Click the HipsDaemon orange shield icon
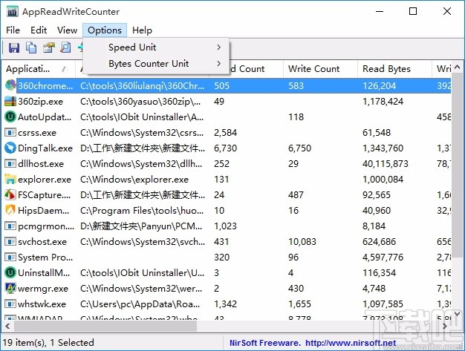 click(x=10, y=210)
